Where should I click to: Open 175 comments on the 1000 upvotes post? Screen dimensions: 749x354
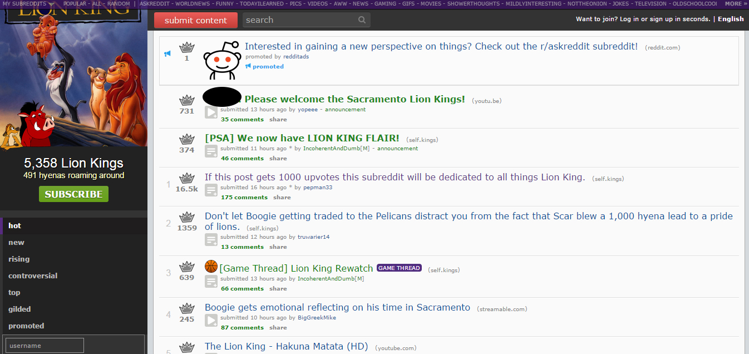(244, 198)
